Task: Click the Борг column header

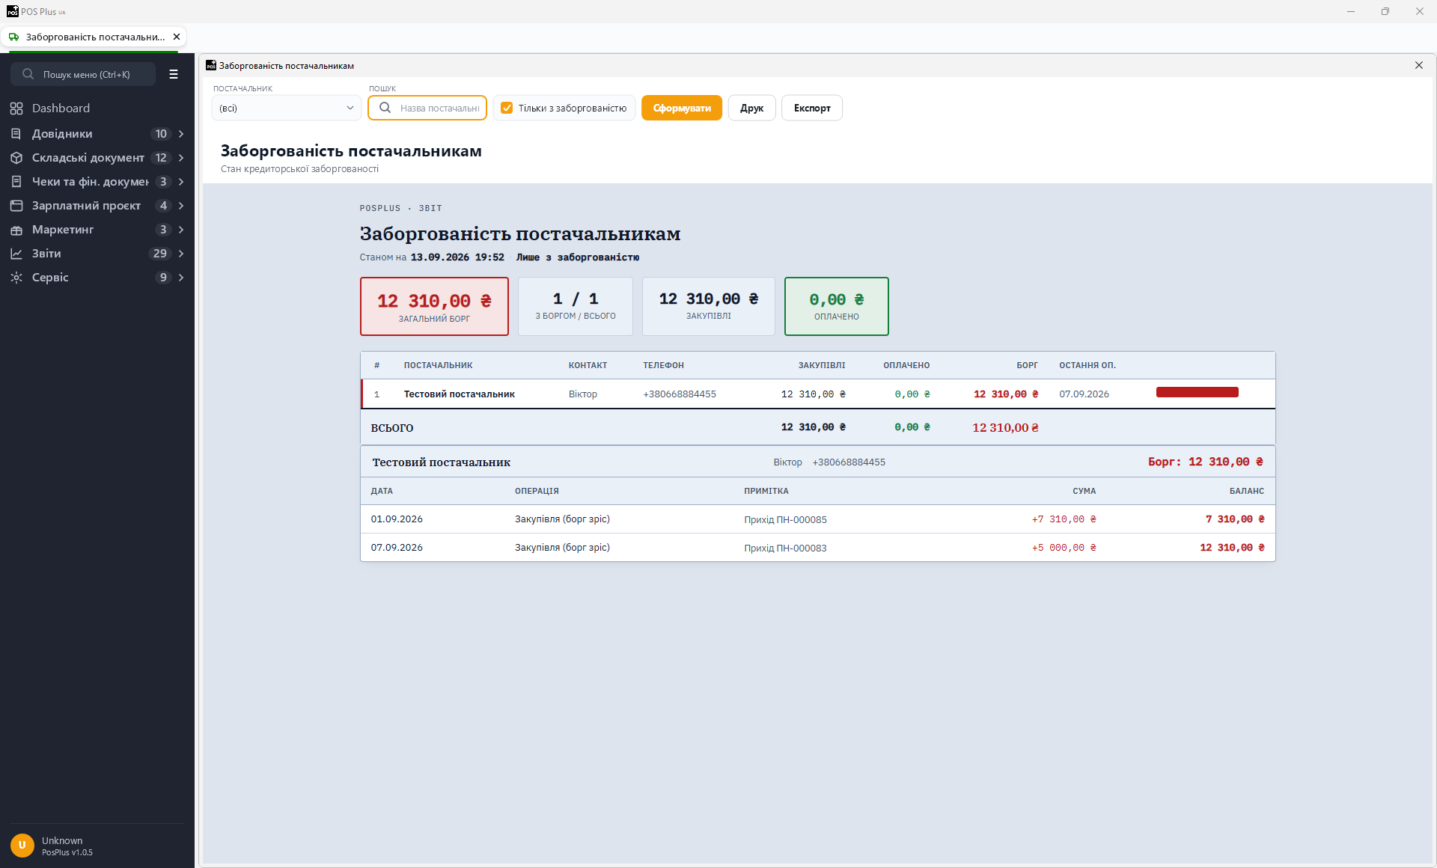Action: (1027, 365)
